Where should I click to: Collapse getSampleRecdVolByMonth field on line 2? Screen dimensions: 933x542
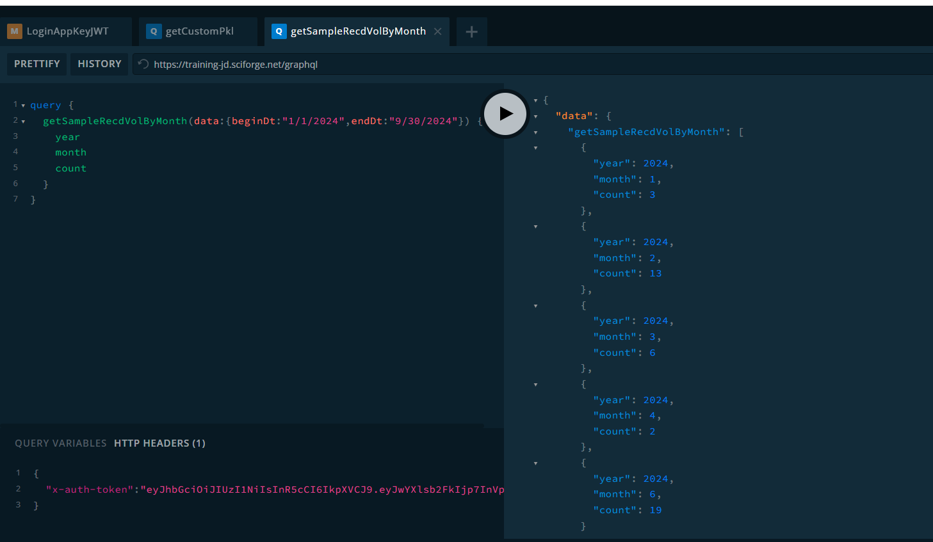point(23,122)
